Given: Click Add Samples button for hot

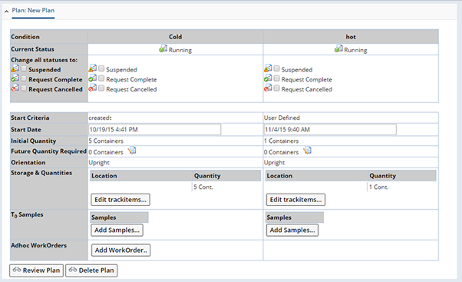Looking at the screenshot, I should [292, 230].
